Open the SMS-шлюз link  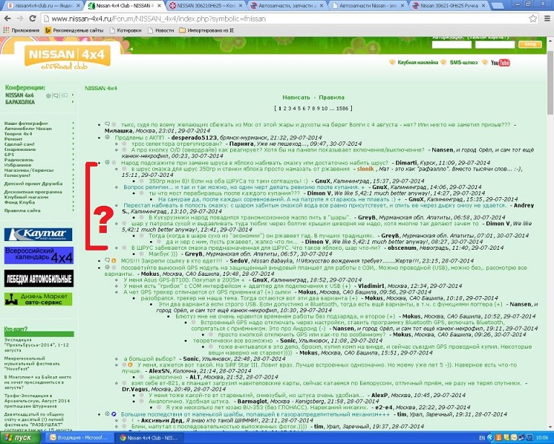tap(464, 63)
